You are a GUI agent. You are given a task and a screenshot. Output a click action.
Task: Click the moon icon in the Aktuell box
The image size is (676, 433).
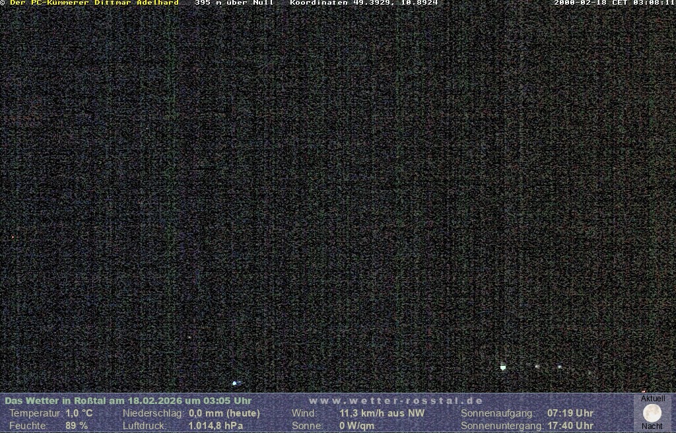click(x=652, y=413)
